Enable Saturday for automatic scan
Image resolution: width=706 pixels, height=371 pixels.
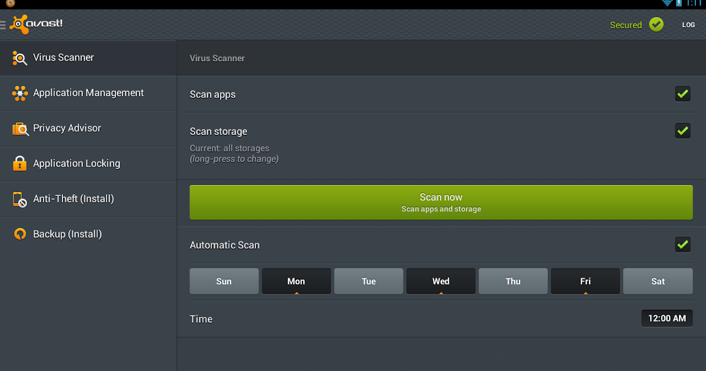(x=658, y=281)
